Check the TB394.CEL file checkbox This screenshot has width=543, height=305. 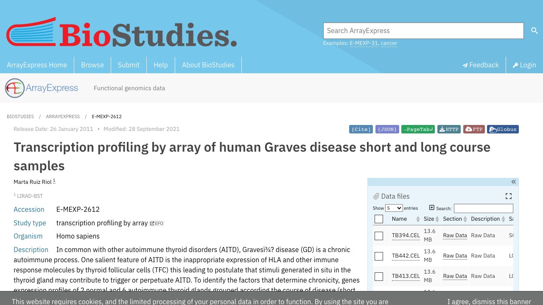coord(379,236)
